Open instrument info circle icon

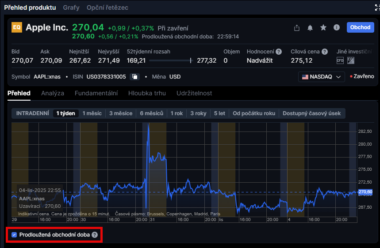pos(337,28)
